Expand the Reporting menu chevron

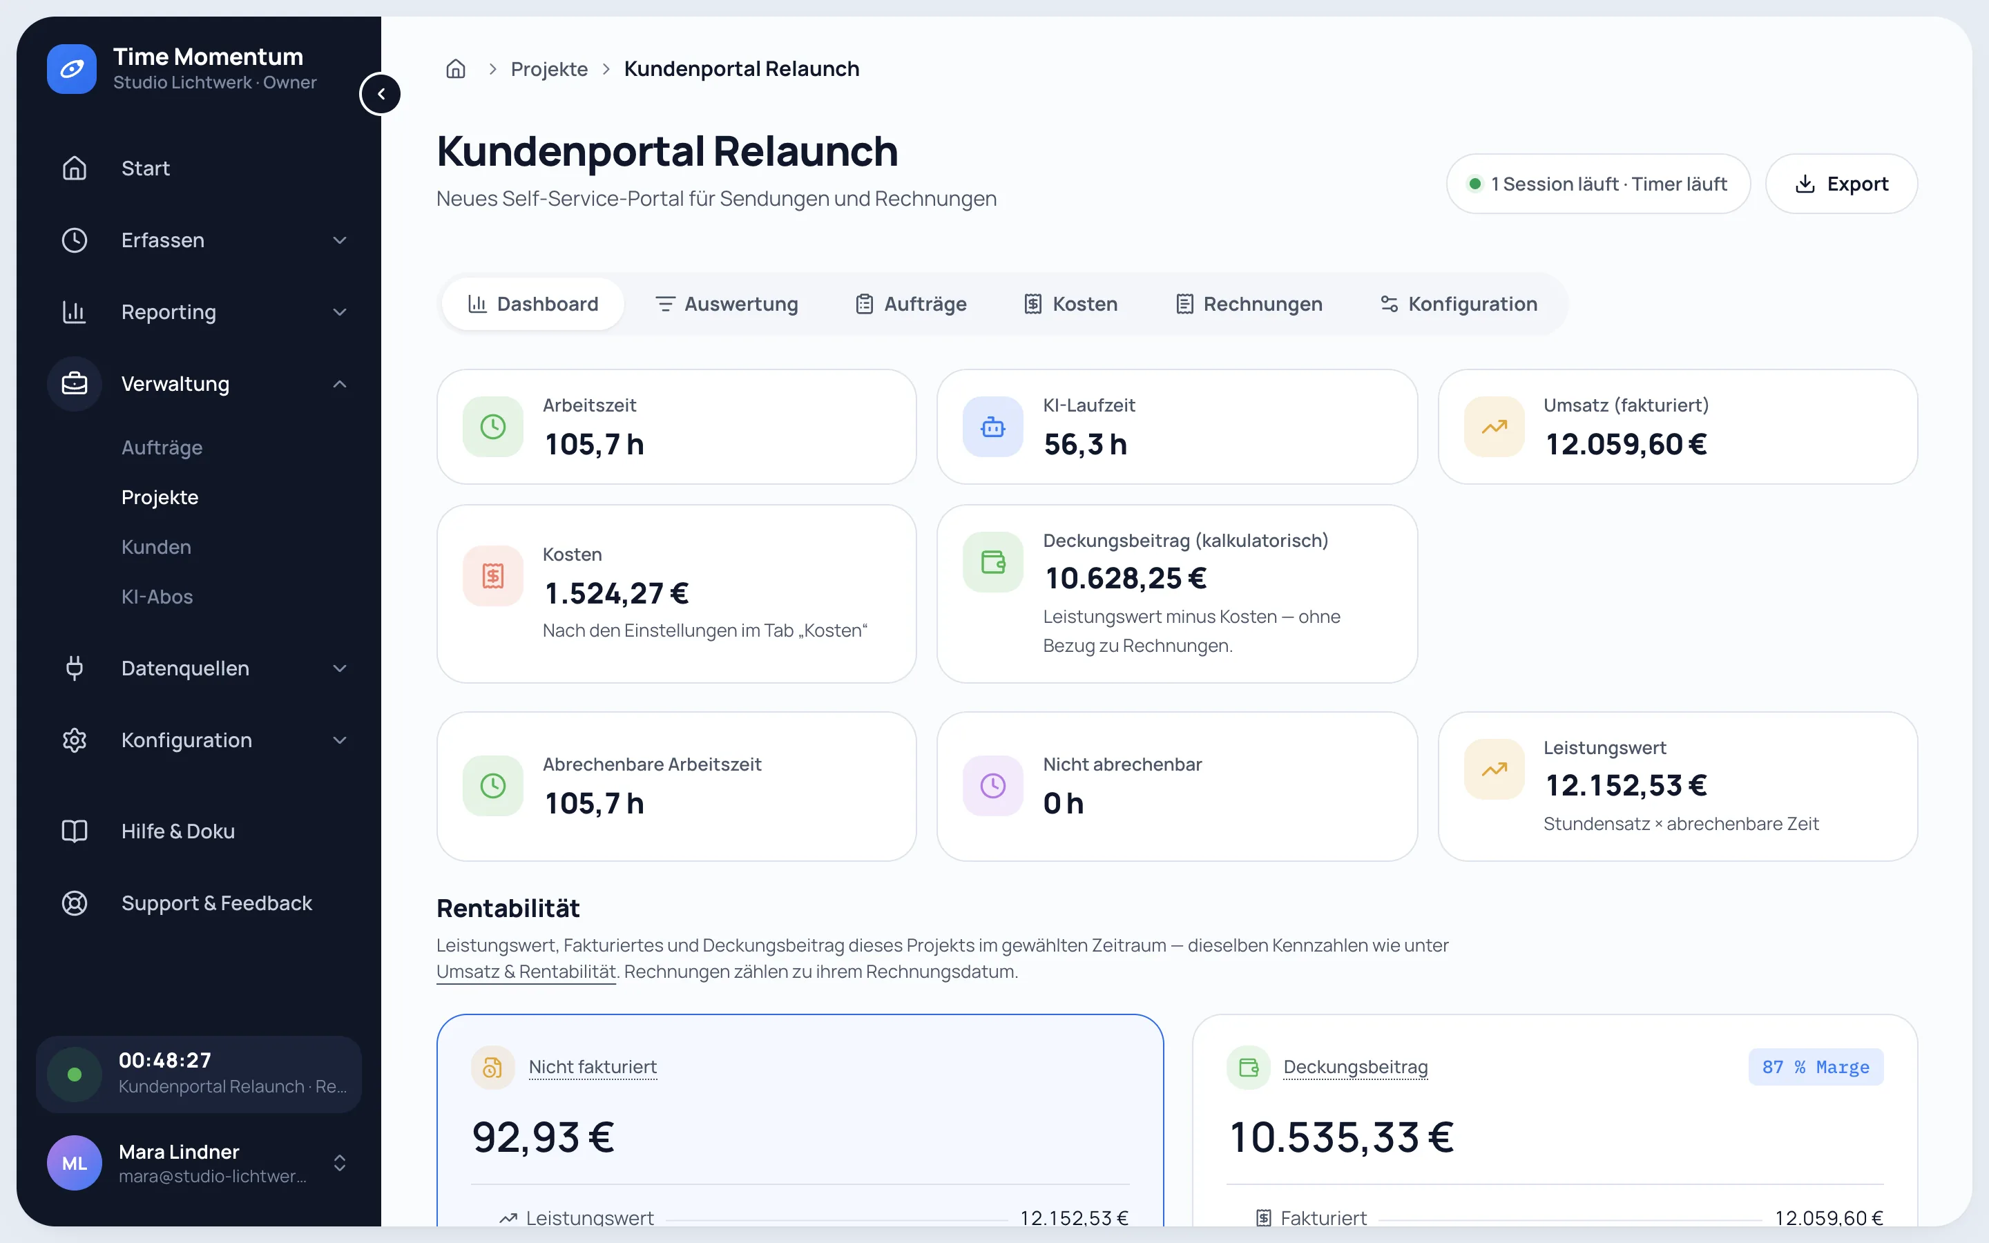pos(340,311)
